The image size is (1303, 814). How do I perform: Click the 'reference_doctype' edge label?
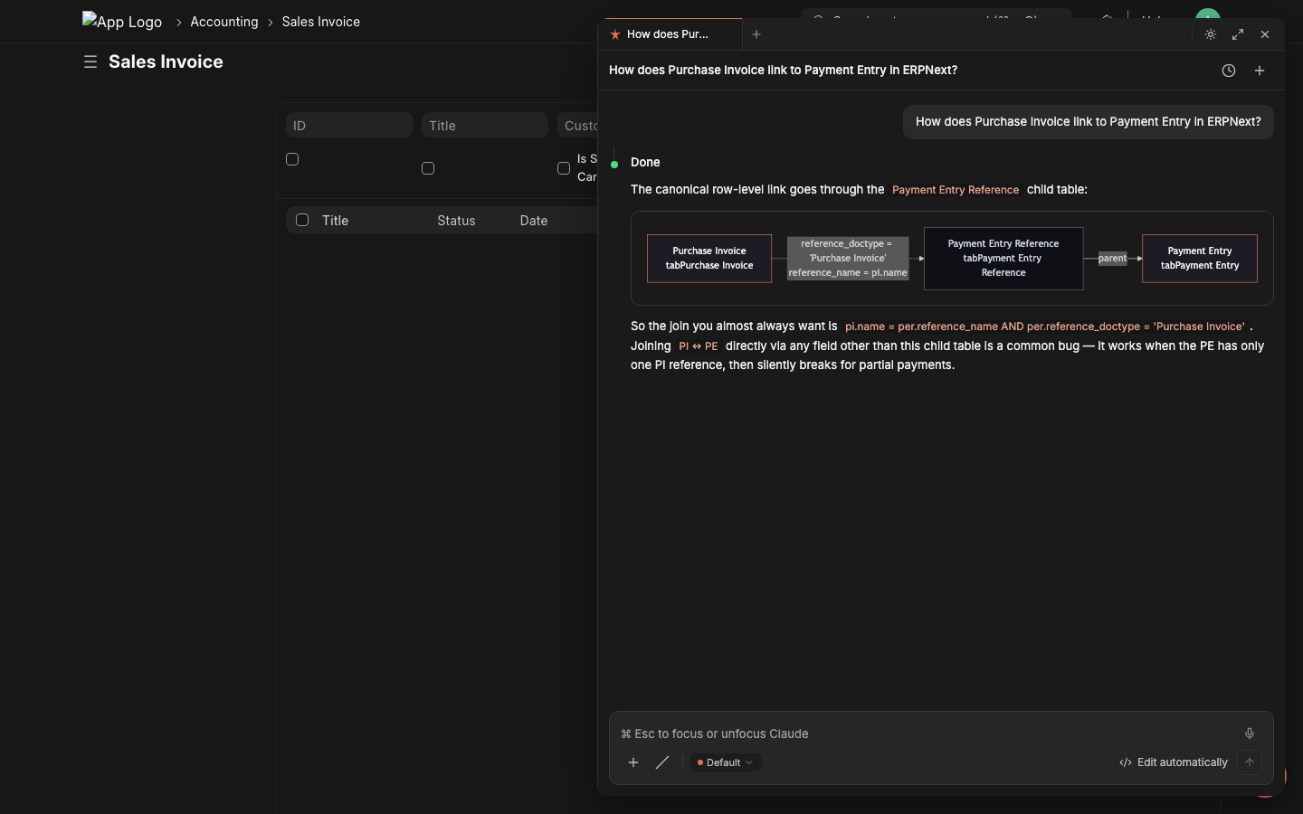coord(848,259)
